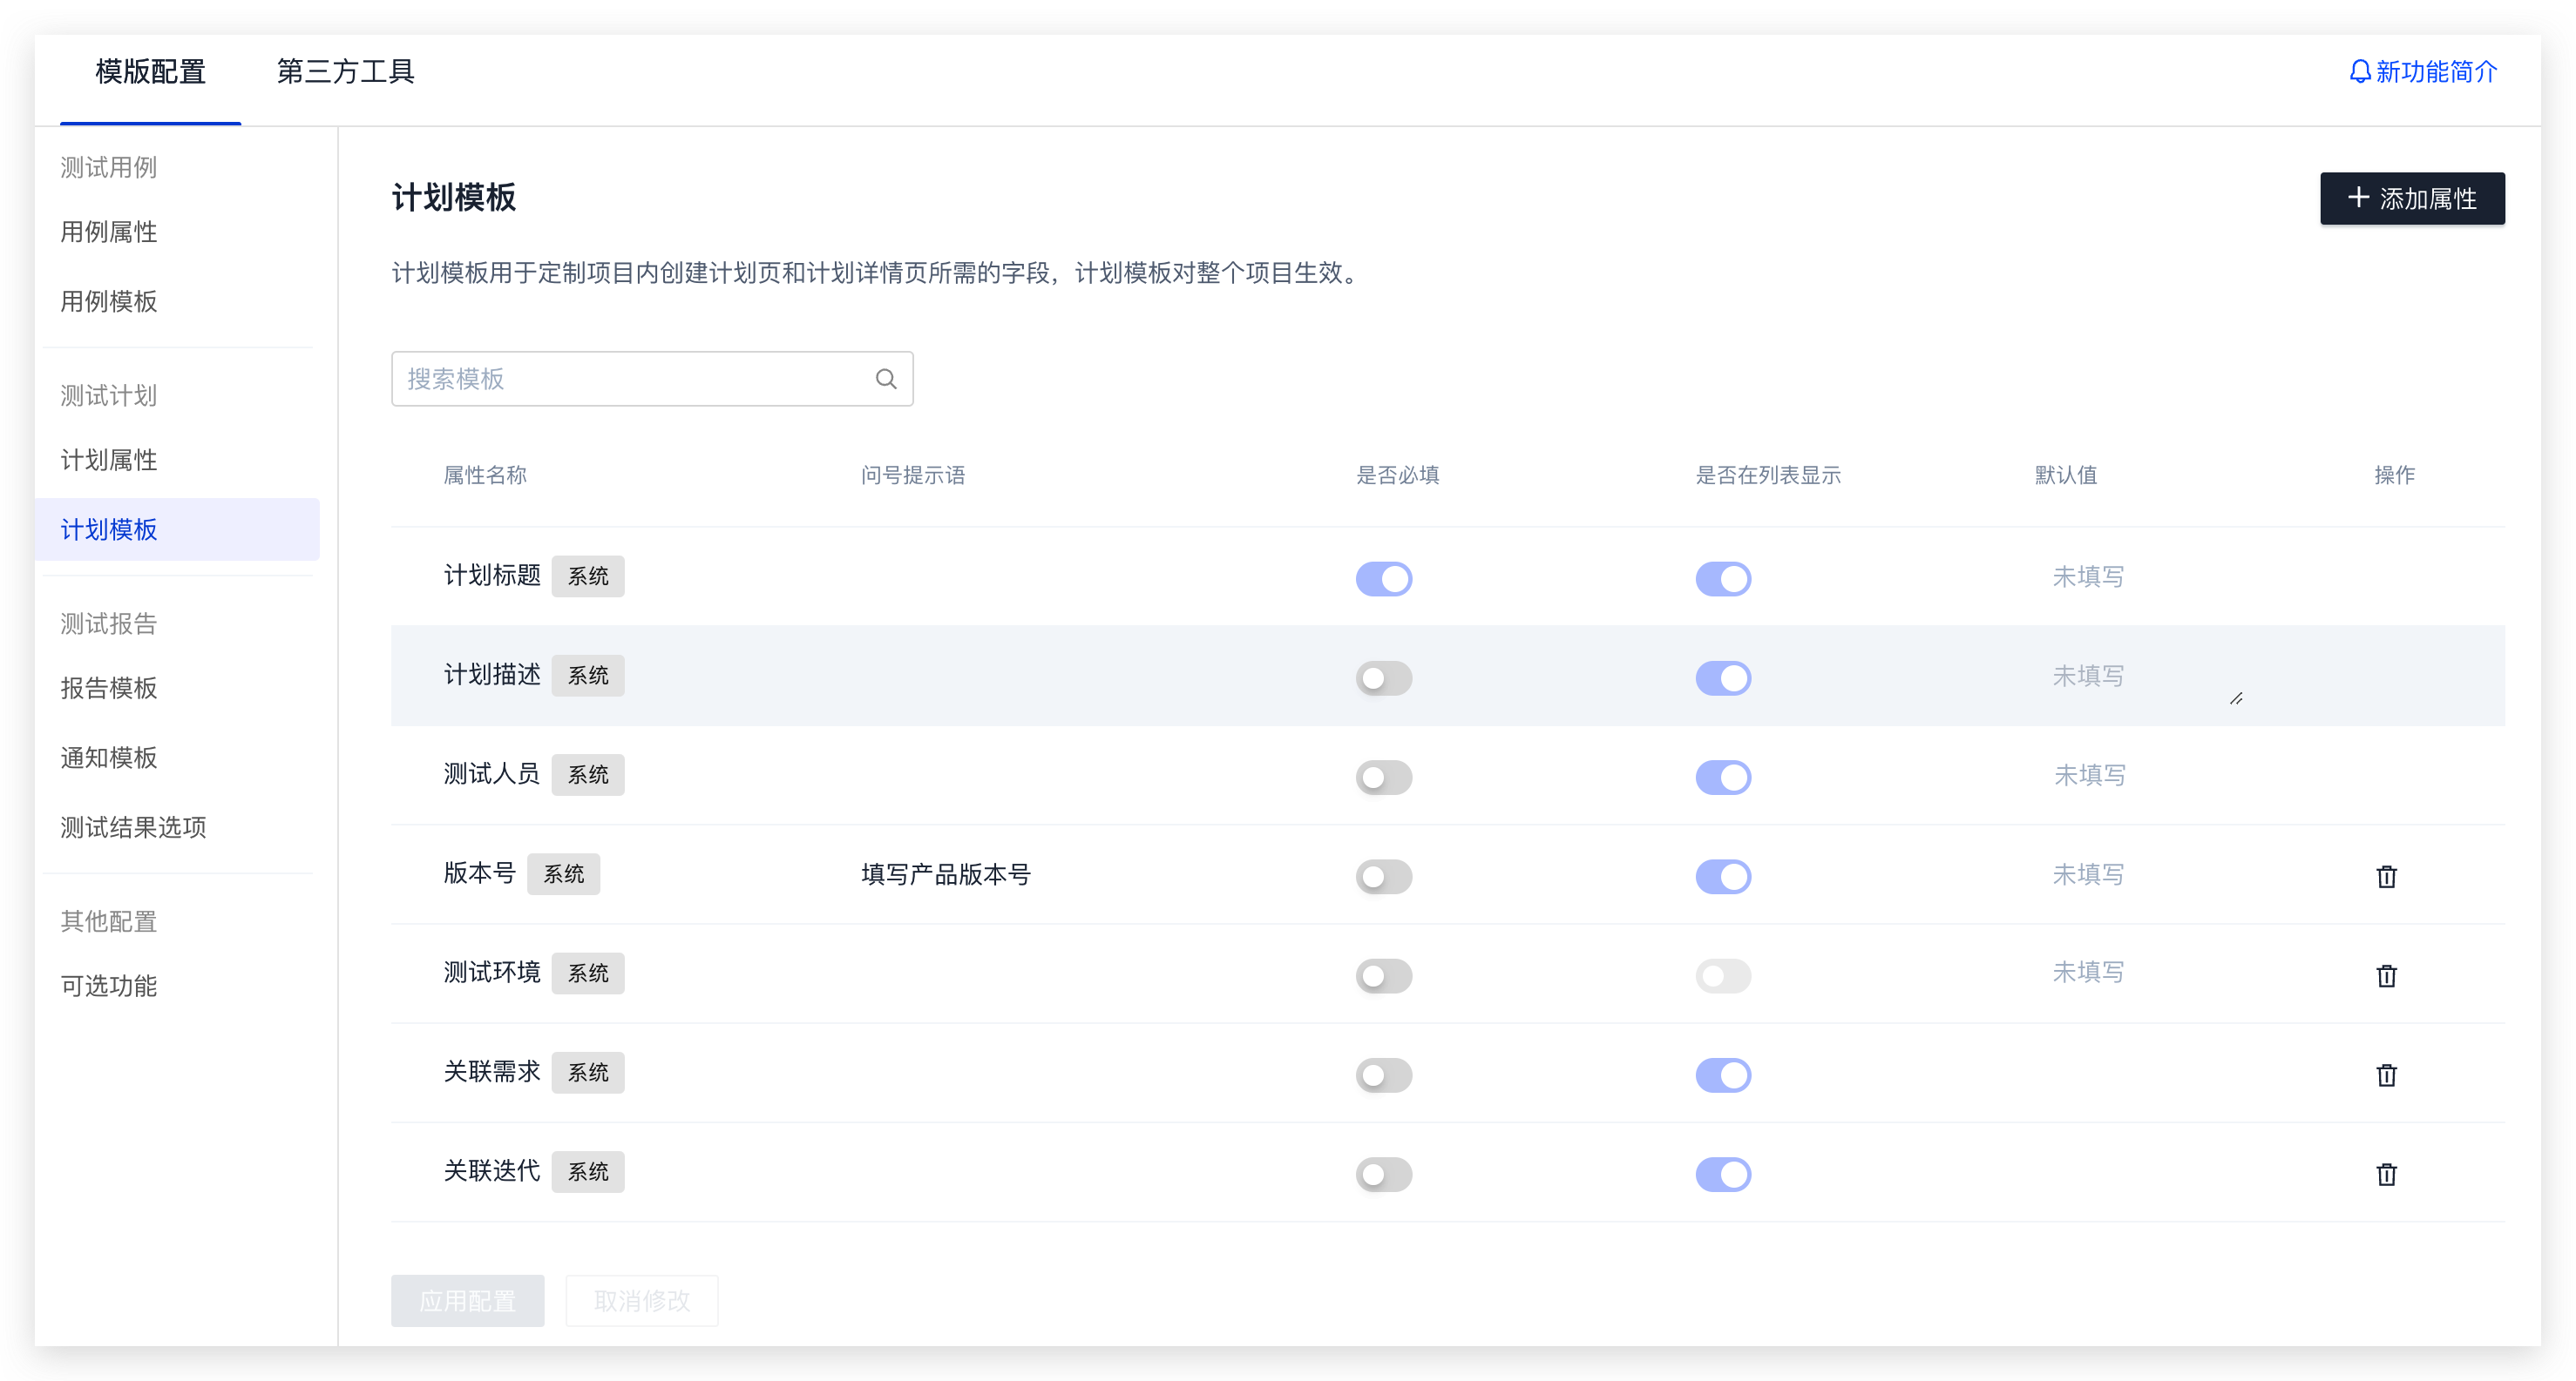Click the 是否必填 column header

point(1397,475)
